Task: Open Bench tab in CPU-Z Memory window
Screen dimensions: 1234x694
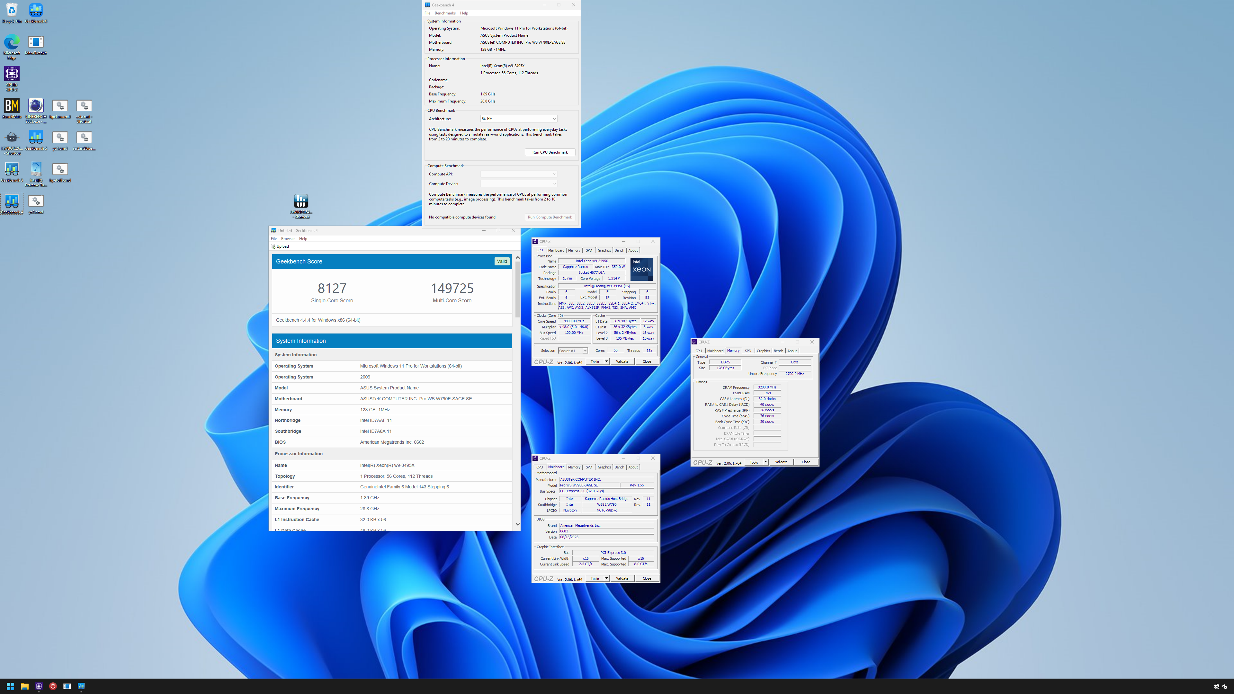Action: (778, 351)
